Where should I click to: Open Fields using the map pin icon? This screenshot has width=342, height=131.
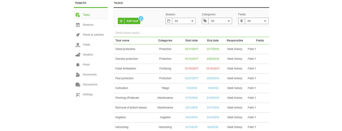tap(77, 45)
